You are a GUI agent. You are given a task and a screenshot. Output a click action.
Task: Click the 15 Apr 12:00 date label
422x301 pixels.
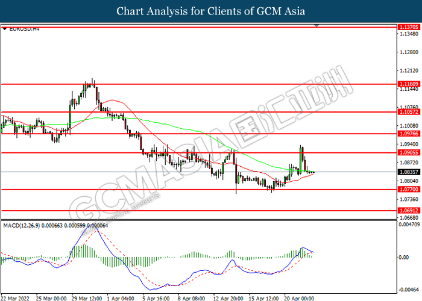coord(264,299)
